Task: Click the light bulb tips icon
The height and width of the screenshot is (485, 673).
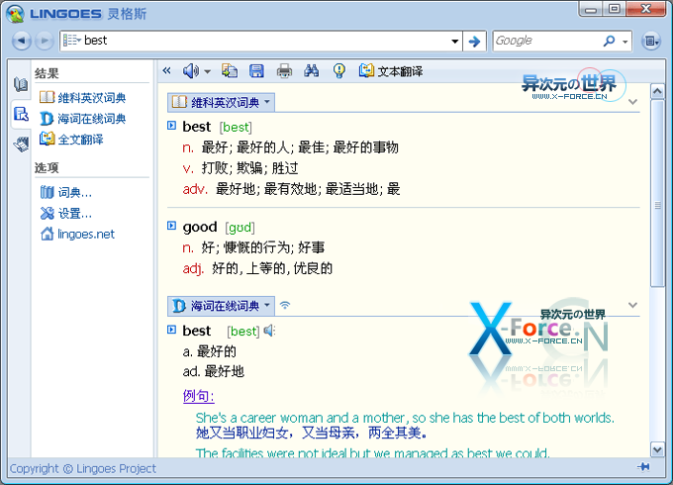Action: tap(339, 71)
